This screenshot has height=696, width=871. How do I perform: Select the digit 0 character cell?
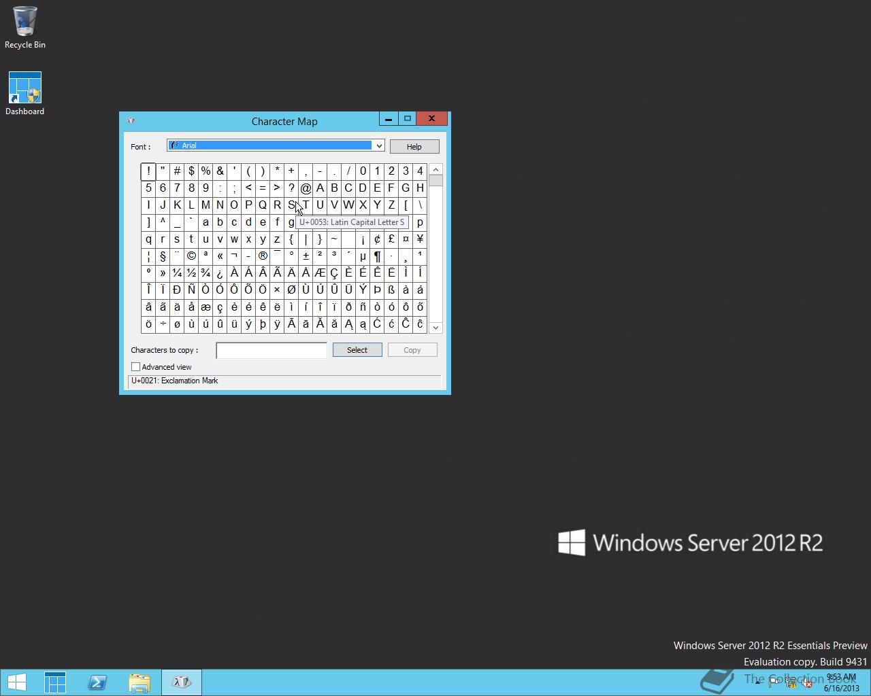363,171
